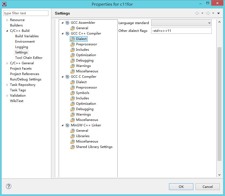
Task: Click the Includes icon under GCC C++ Compiler
Action: [72, 50]
